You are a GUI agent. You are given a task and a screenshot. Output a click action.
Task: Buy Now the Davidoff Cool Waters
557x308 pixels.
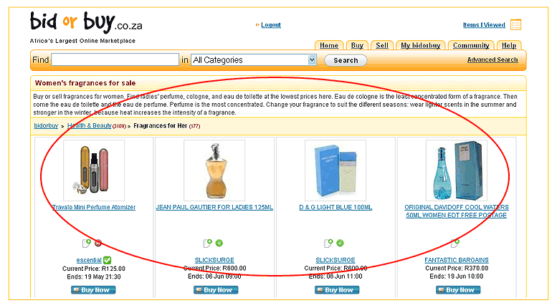pos(458,290)
